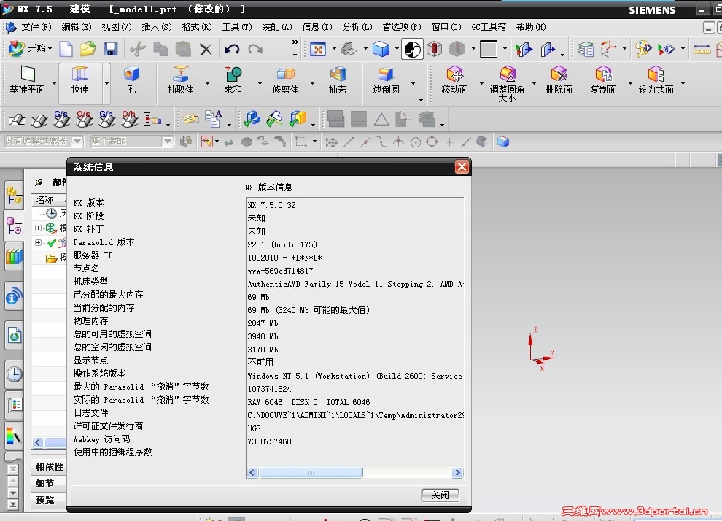Click the horizontal scrollbar thumb in info list
This screenshot has height=521, width=722.
[311, 473]
